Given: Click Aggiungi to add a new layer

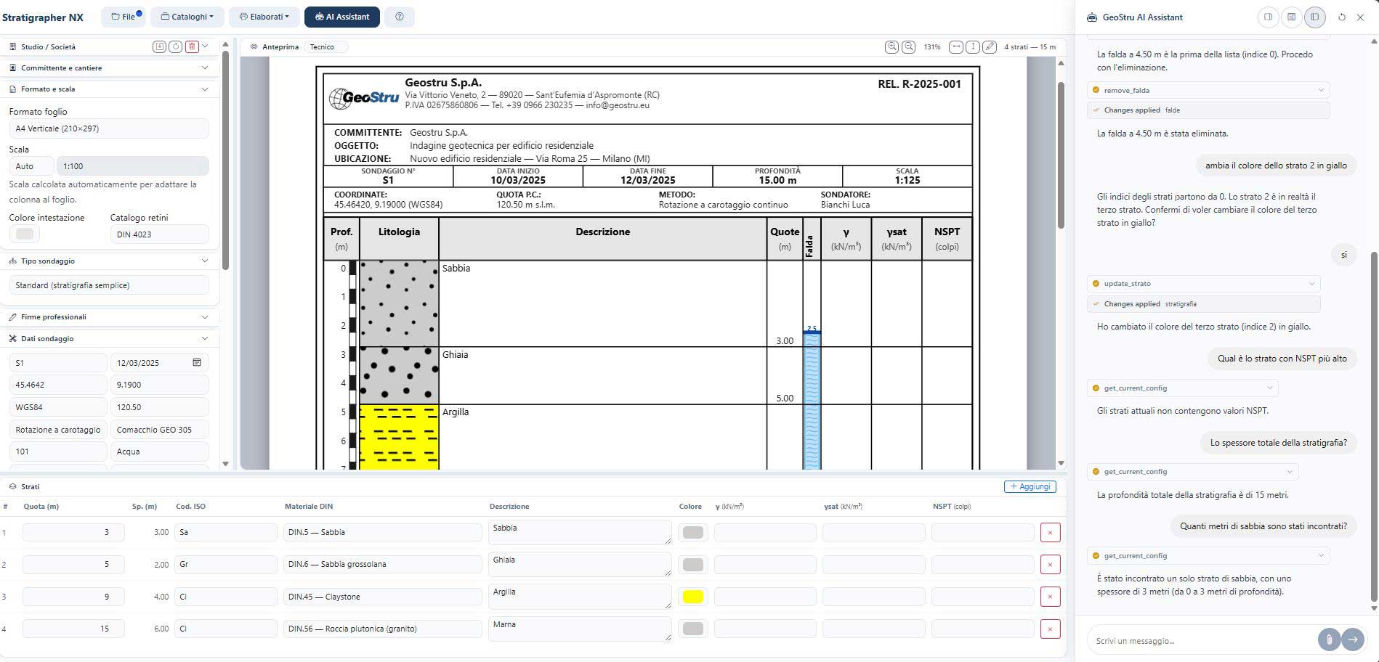Looking at the screenshot, I should tap(1030, 486).
